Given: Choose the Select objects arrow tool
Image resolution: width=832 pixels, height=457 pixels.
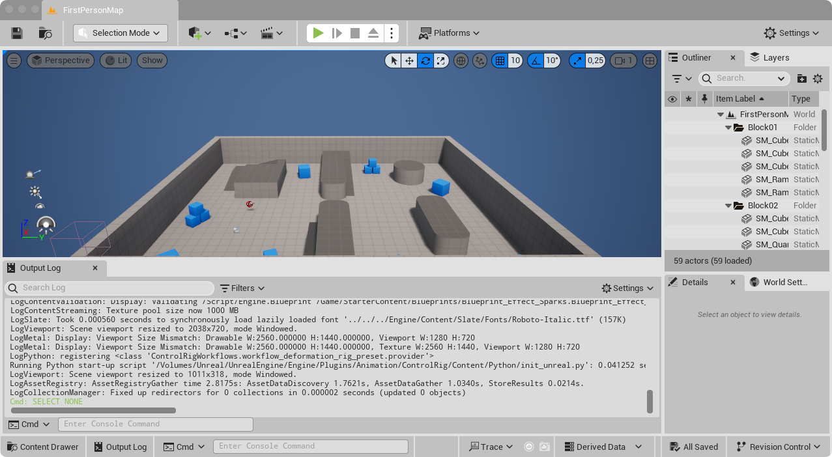Looking at the screenshot, I should pos(393,61).
